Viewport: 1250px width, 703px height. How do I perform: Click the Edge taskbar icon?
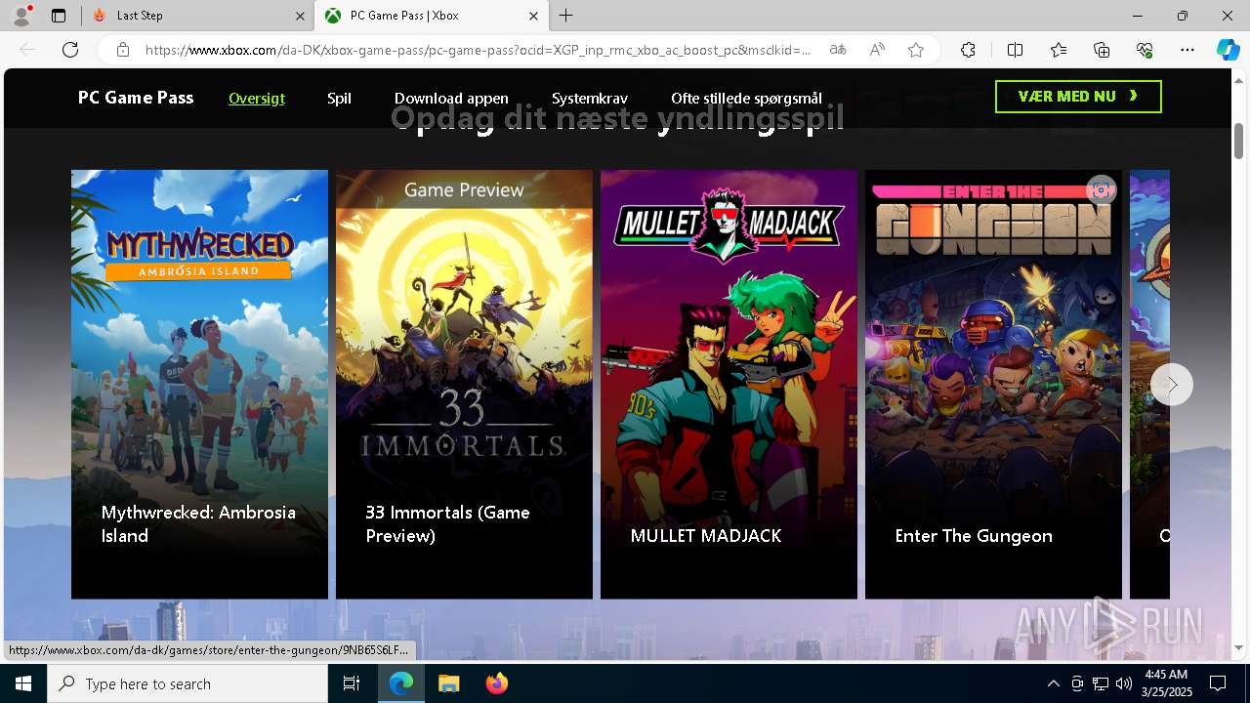tap(401, 683)
